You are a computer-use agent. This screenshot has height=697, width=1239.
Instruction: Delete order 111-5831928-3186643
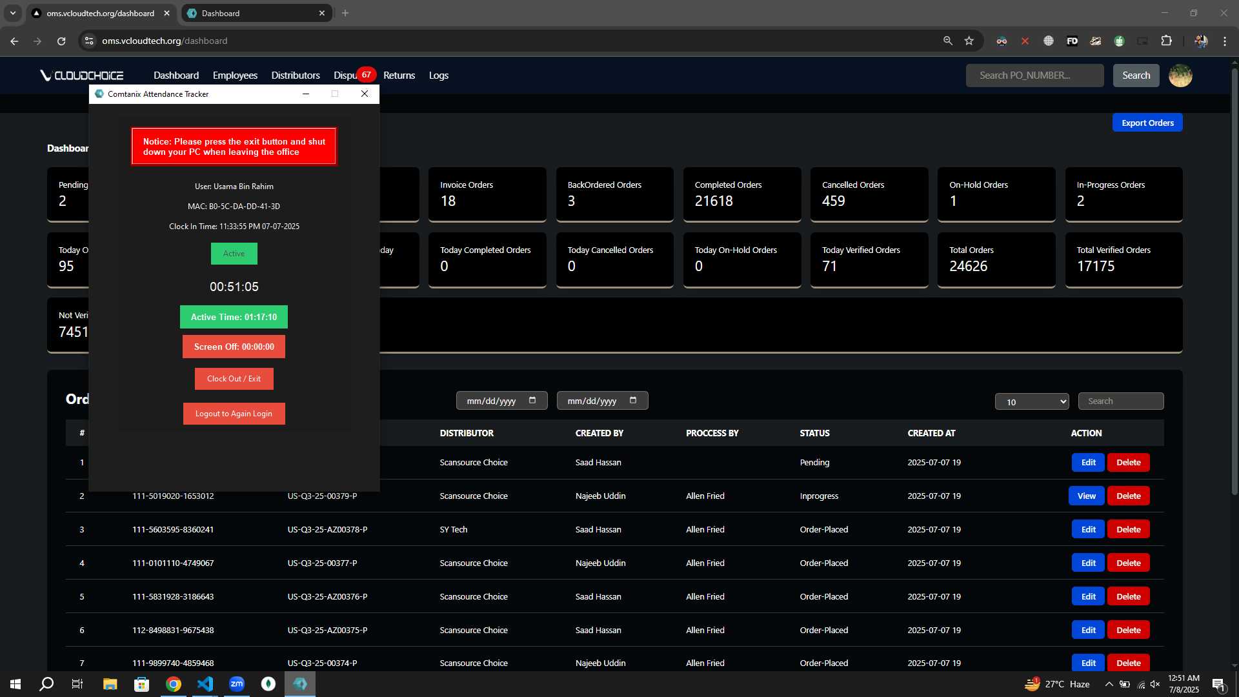pos(1128,597)
